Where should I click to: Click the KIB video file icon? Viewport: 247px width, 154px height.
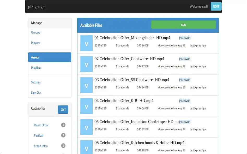pyautogui.click(x=86, y=106)
